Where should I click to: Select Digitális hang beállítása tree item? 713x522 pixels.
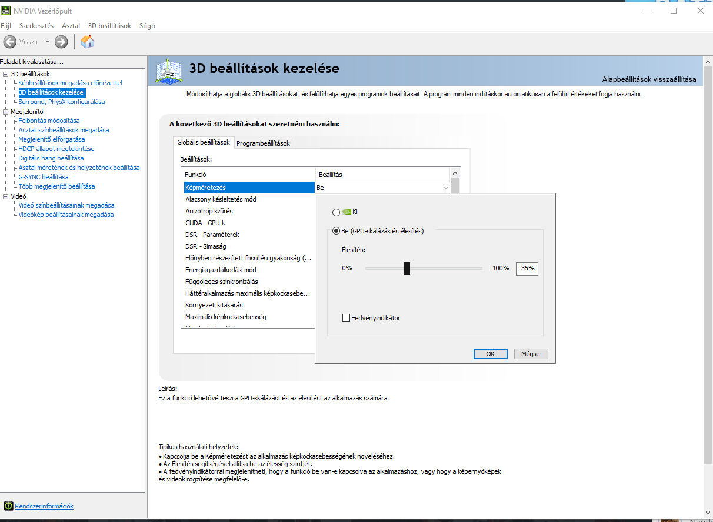[51, 158]
